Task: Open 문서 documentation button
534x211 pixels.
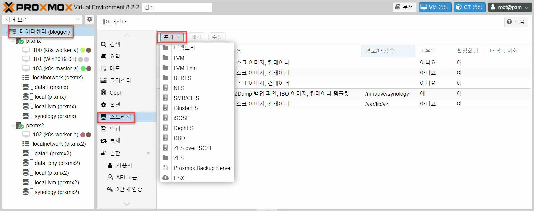Action: [404, 7]
